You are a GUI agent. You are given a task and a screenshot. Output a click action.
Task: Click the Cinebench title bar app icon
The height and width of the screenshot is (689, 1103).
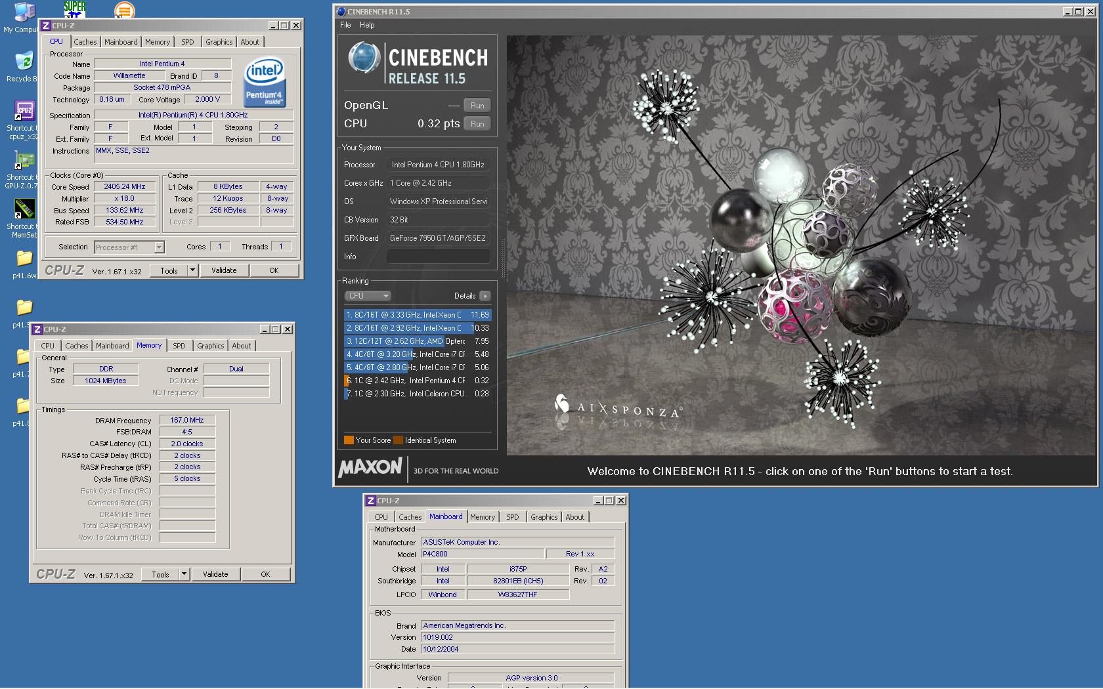pyautogui.click(x=341, y=12)
